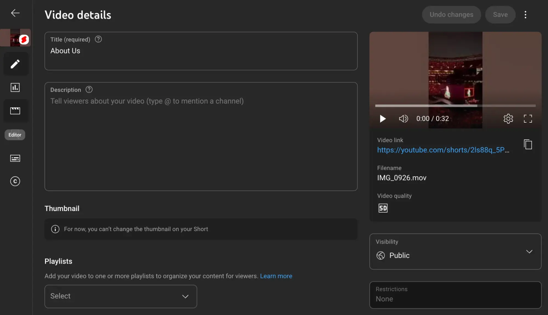This screenshot has width=548, height=315.
Task: Click the video/film strip icon
Action: pos(15,111)
